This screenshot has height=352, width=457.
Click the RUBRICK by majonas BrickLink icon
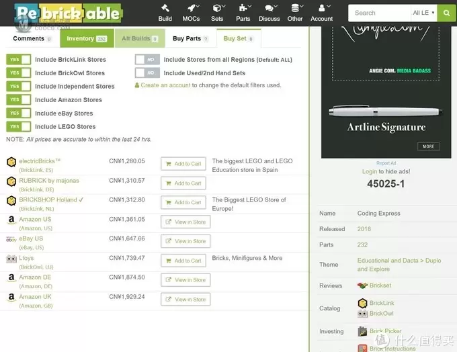tap(11, 181)
